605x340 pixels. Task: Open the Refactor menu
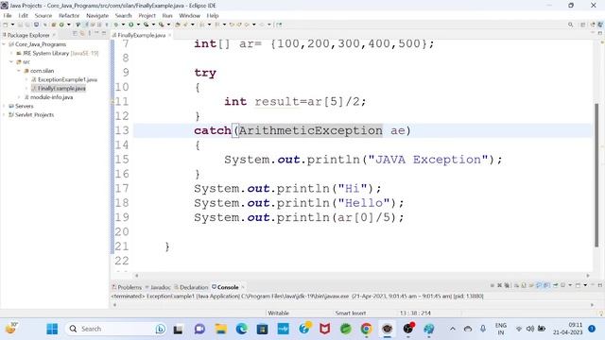click(x=69, y=15)
